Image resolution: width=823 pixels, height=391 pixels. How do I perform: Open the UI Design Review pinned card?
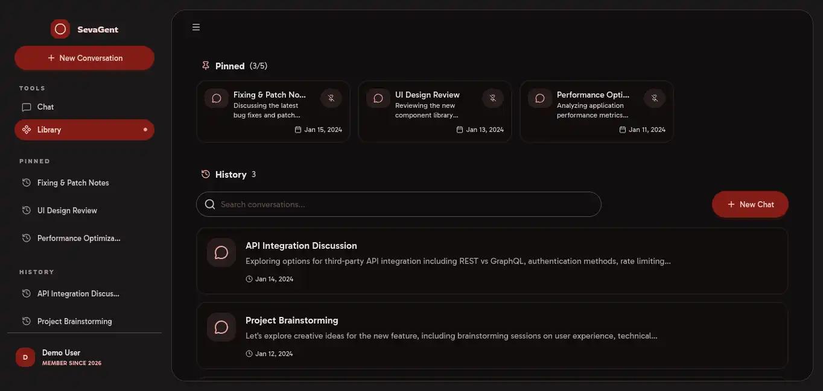(435, 111)
